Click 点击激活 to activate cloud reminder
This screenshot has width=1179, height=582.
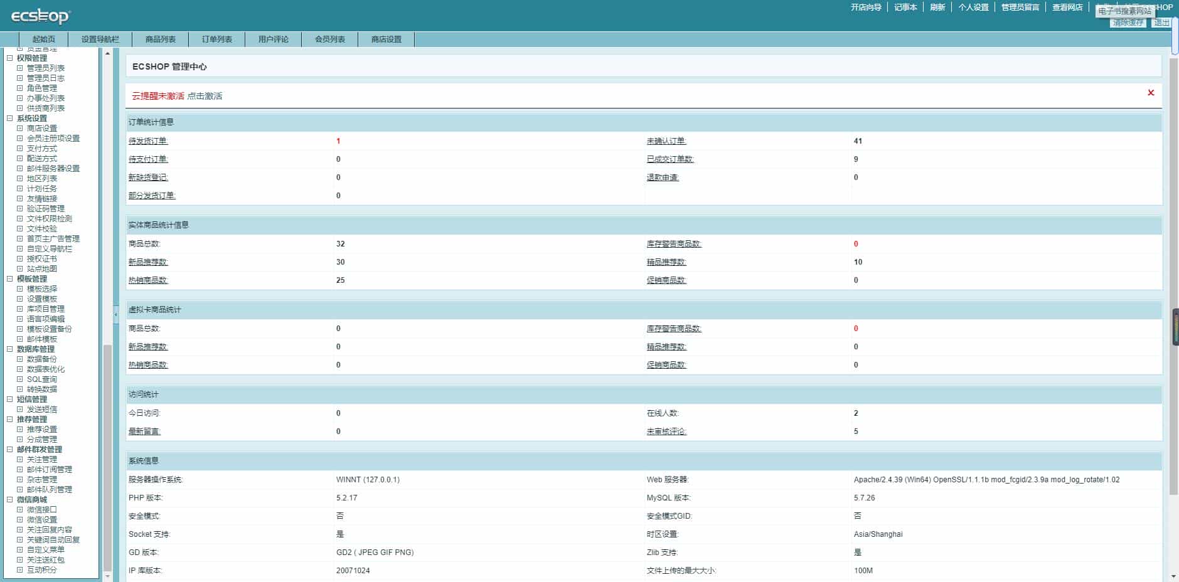pos(205,96)
